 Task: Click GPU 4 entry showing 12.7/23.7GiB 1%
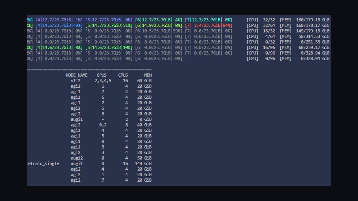point(59,20)
